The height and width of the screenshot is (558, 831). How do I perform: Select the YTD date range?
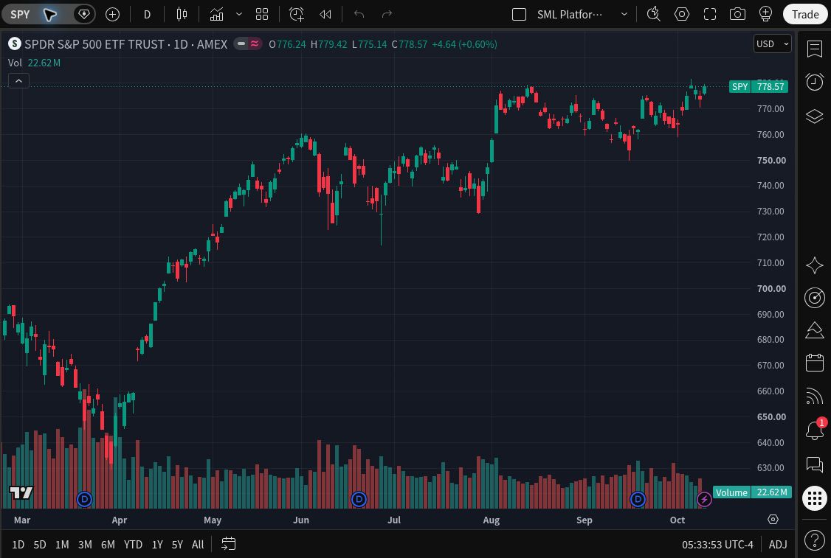(133, 544)
